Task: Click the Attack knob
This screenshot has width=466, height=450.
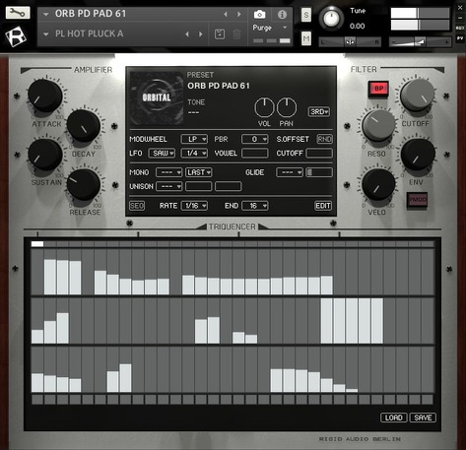Action: click(x=45, y=96)
